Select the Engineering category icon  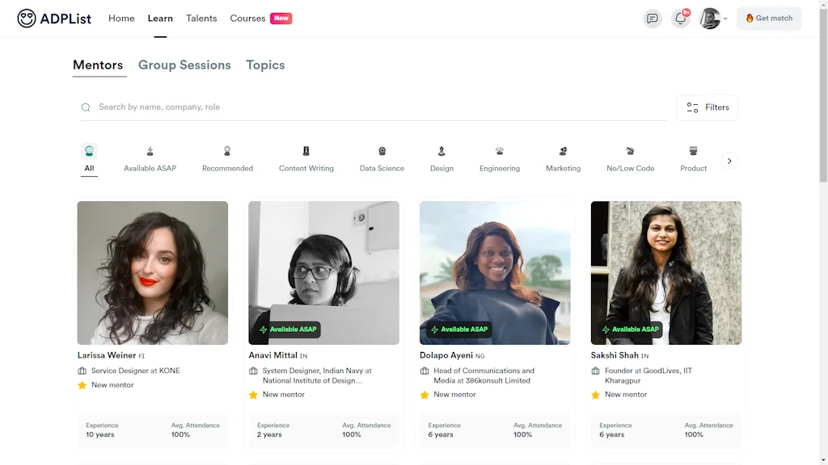(500, 151)
